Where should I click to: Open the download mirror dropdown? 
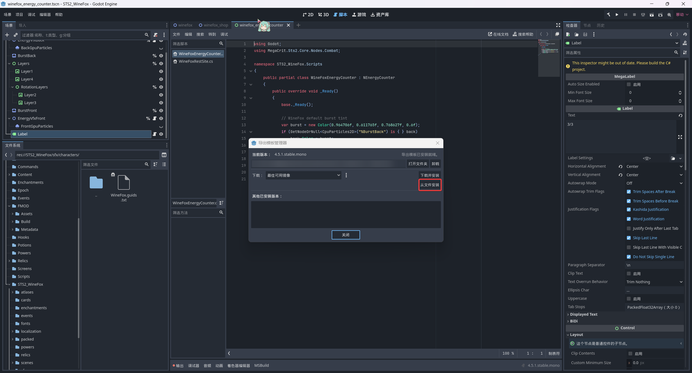pos(303,175)
